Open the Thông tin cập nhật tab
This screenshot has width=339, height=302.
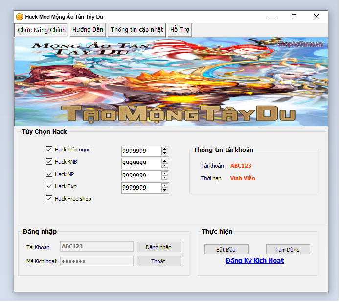(136, 30)
